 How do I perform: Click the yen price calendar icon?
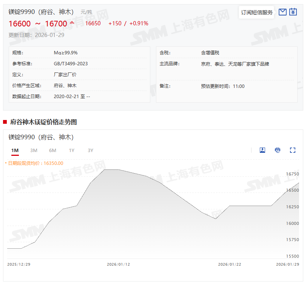coord(293,12)
